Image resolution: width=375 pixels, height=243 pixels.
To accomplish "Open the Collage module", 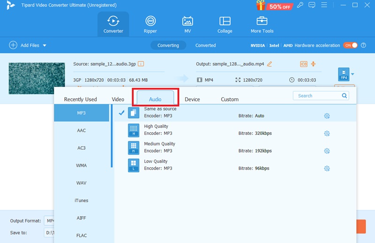I will [x=225, y=24].
